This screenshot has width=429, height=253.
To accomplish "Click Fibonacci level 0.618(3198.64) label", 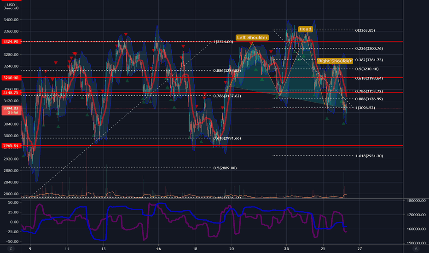I will tap(369, 78).
